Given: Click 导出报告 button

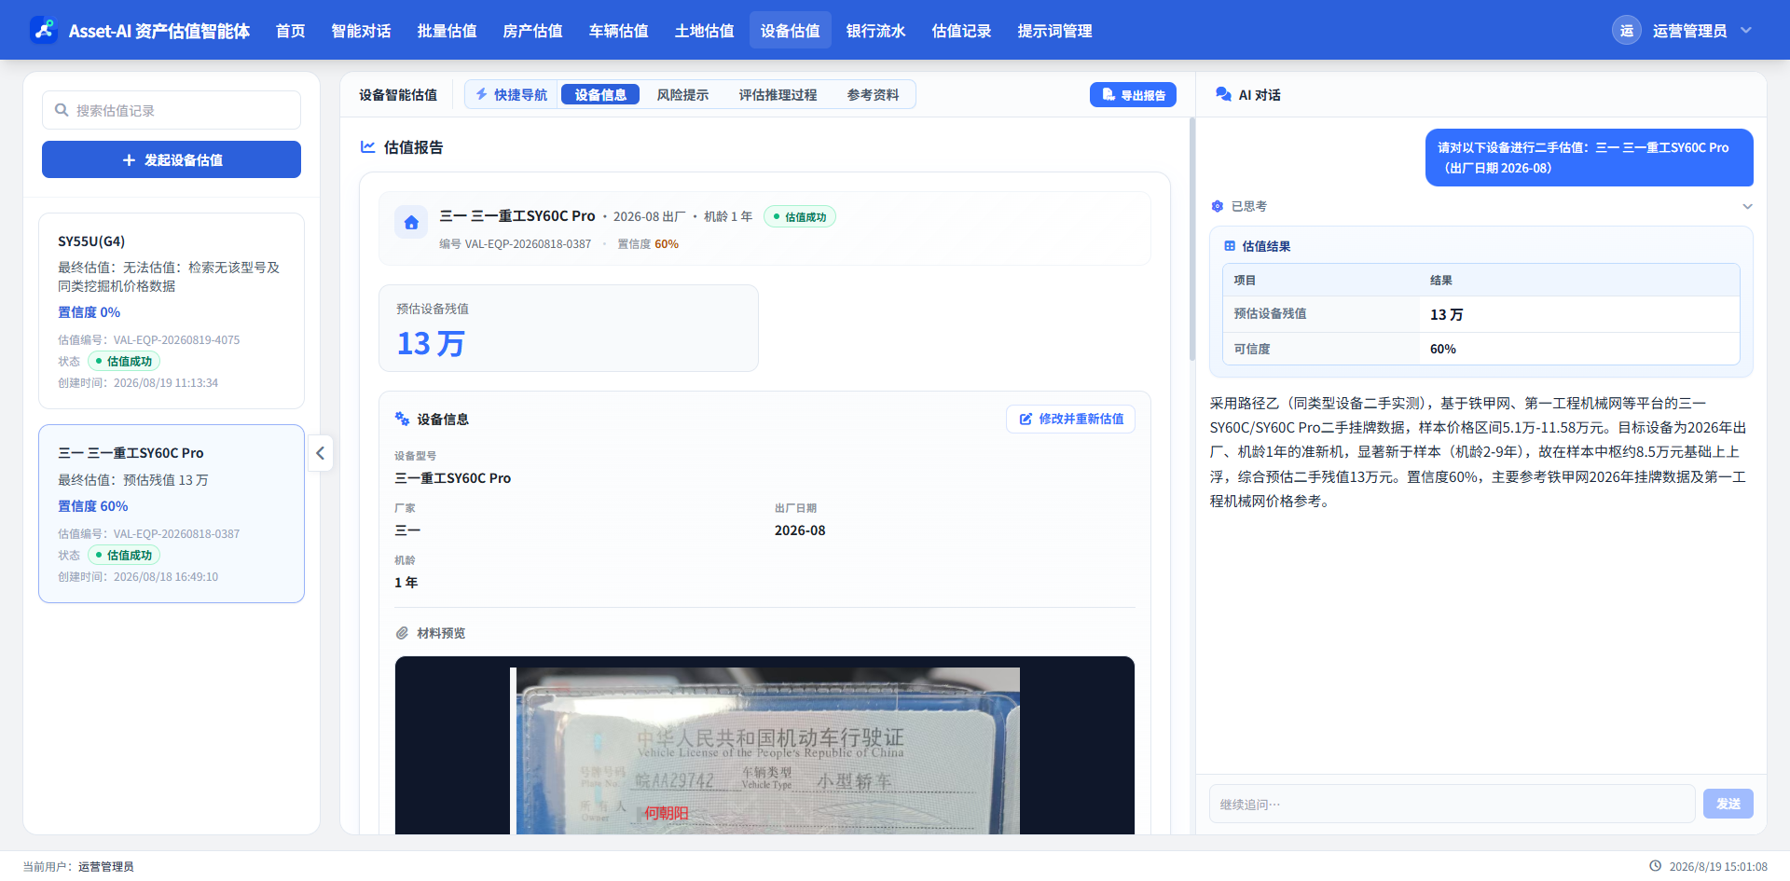Looking at the screenshot, I should point(1133,94).
